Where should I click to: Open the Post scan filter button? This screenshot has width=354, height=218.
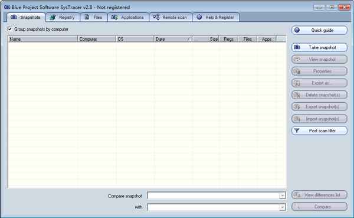point(319,131)
